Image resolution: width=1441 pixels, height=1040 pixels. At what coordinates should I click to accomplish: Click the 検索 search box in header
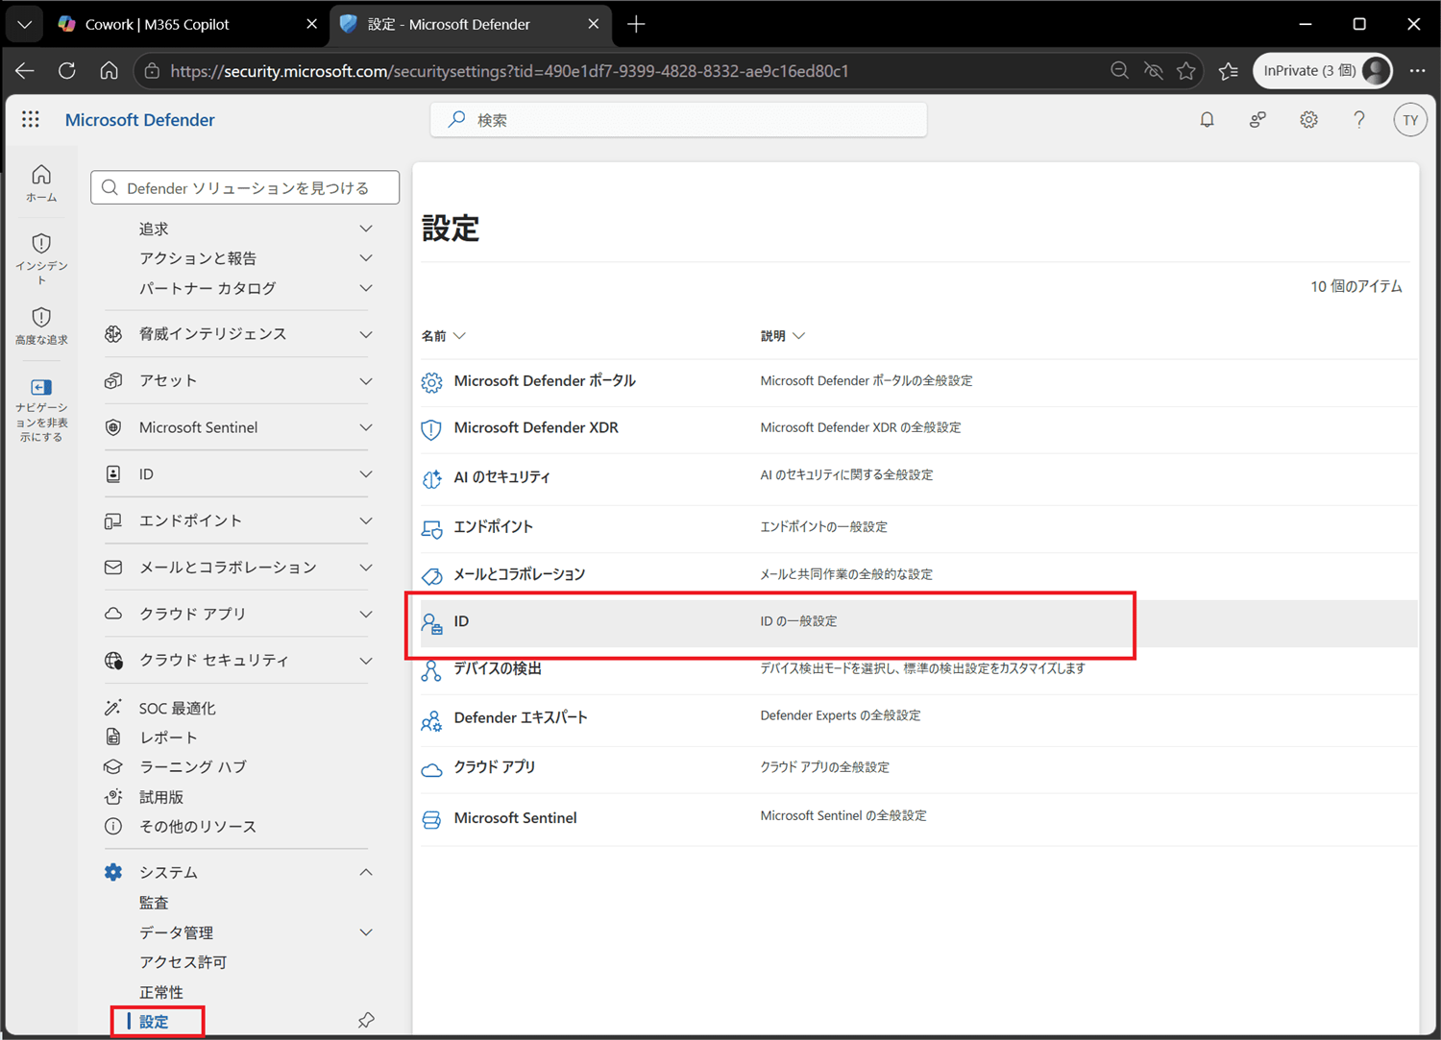pyautogui.click(x=678, y=120)
